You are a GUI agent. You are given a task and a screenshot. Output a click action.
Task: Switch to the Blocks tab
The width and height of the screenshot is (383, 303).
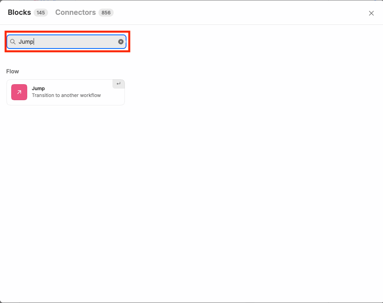pos(19,12)
